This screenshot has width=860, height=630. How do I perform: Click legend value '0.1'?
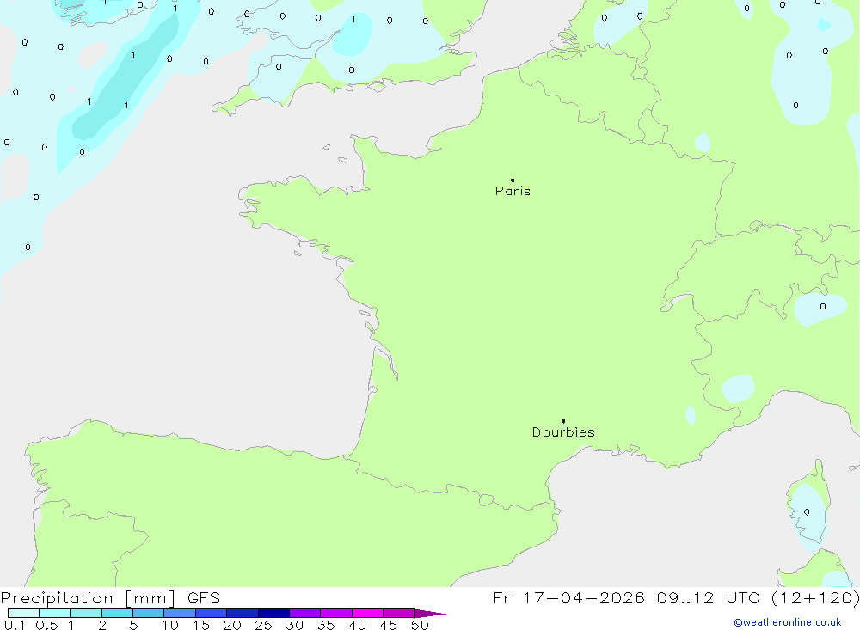tap(15, 625)
